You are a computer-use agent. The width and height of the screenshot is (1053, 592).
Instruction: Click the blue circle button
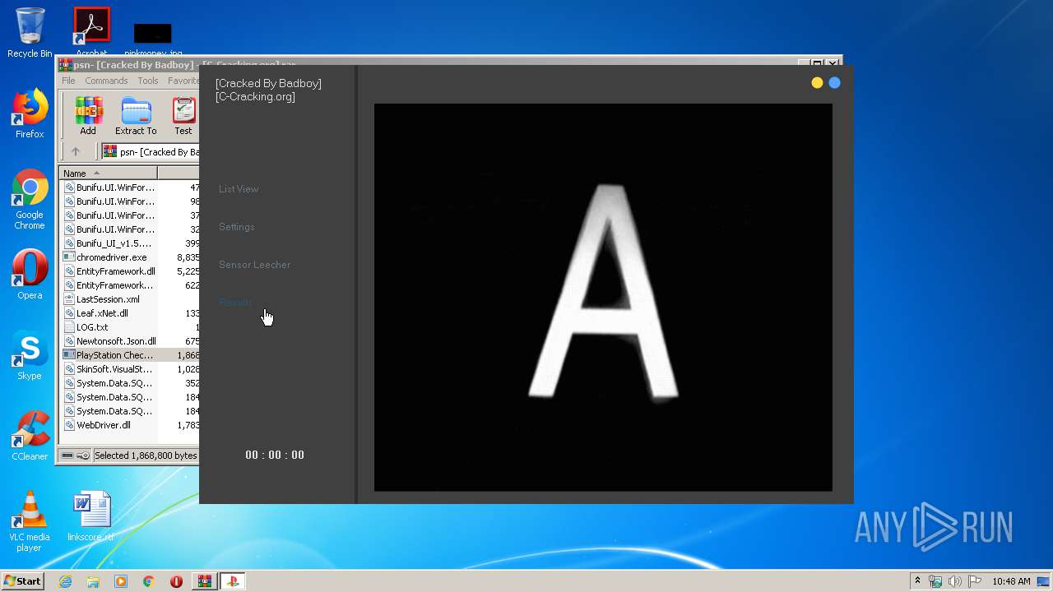pyautogui.click(x=835, y=82)
